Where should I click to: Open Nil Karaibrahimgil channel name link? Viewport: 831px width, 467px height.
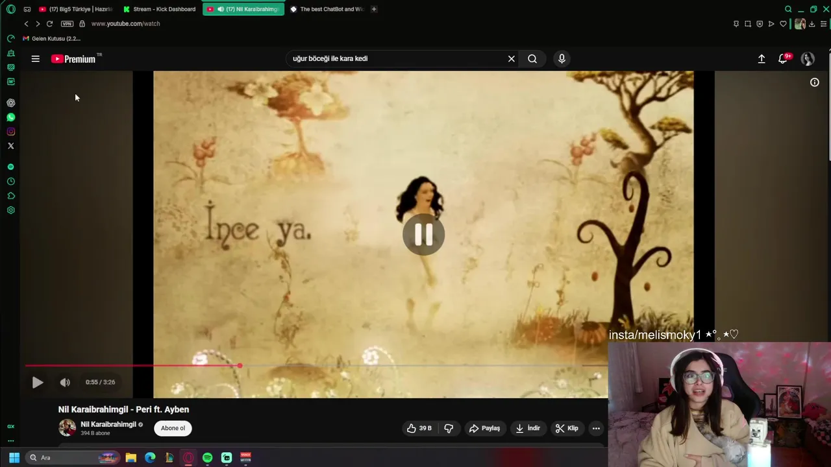point(108,424)
